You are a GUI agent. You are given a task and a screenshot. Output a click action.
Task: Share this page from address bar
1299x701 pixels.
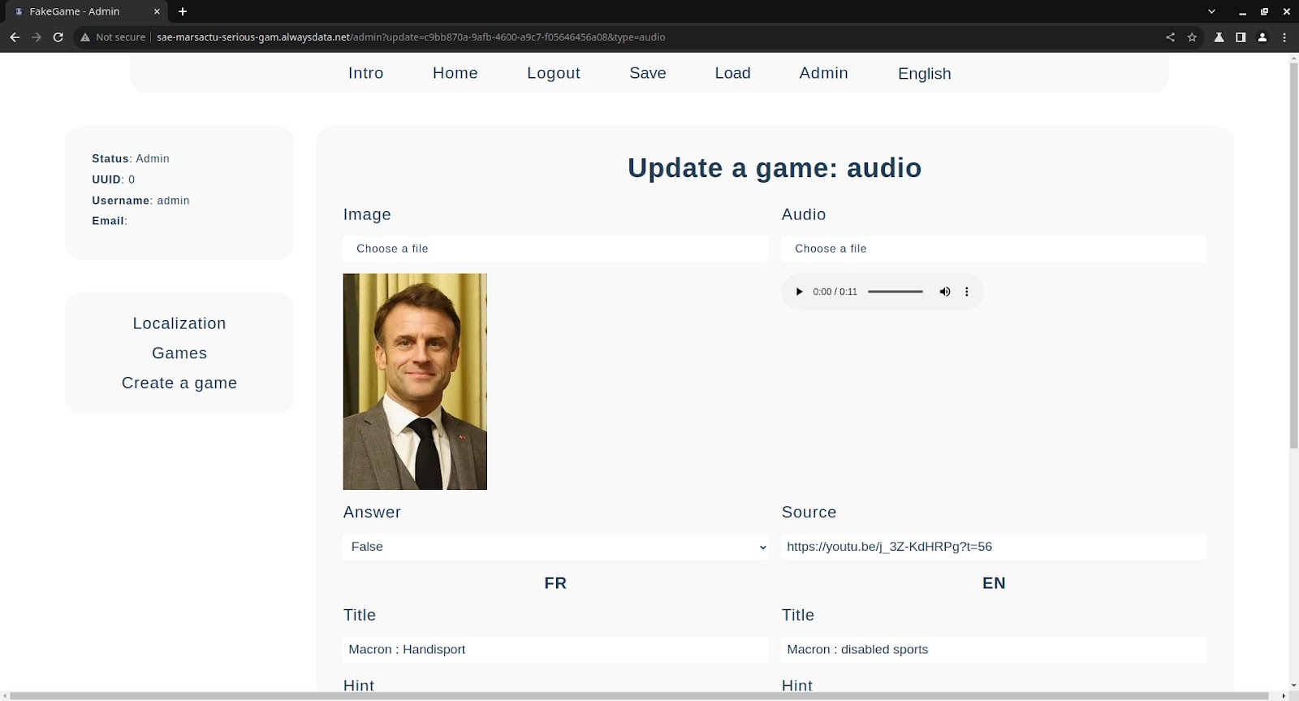click(1170, 37)
